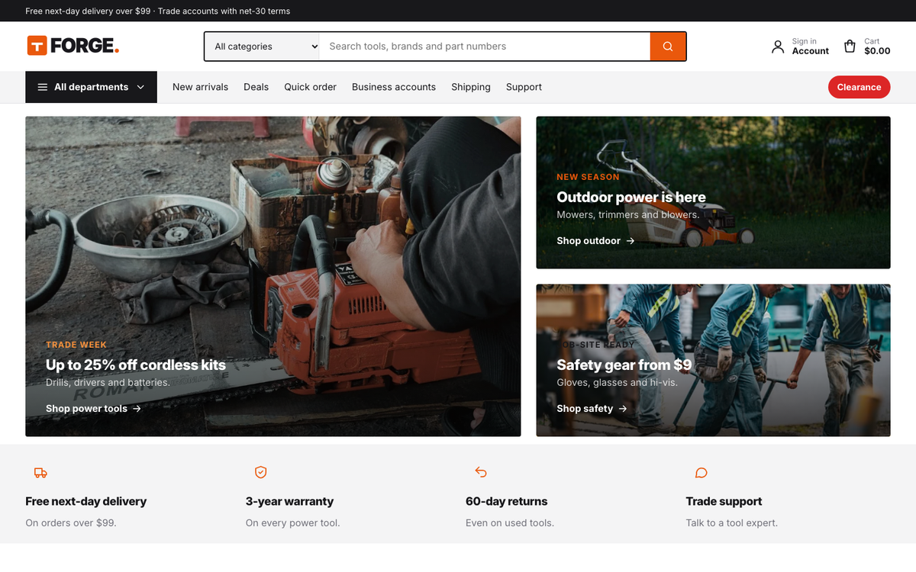
Task: Click 'Talk to a tool expert.' text
Action: (x=731, y=523)
